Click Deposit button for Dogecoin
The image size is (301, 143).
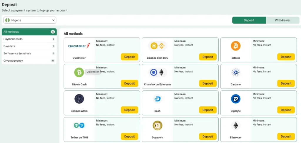(x=208, y=137)
